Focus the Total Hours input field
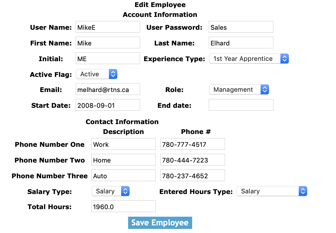This screenshot has height=233, width=336. (123, 206)
